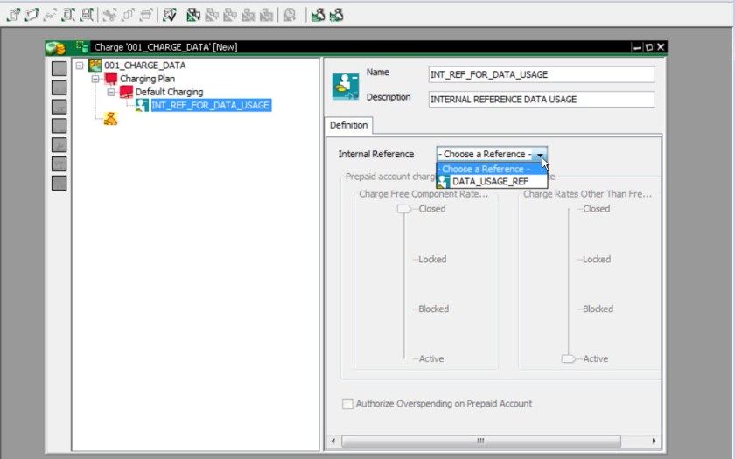
Task: Focus the Name input field
Action: point(542,74)
